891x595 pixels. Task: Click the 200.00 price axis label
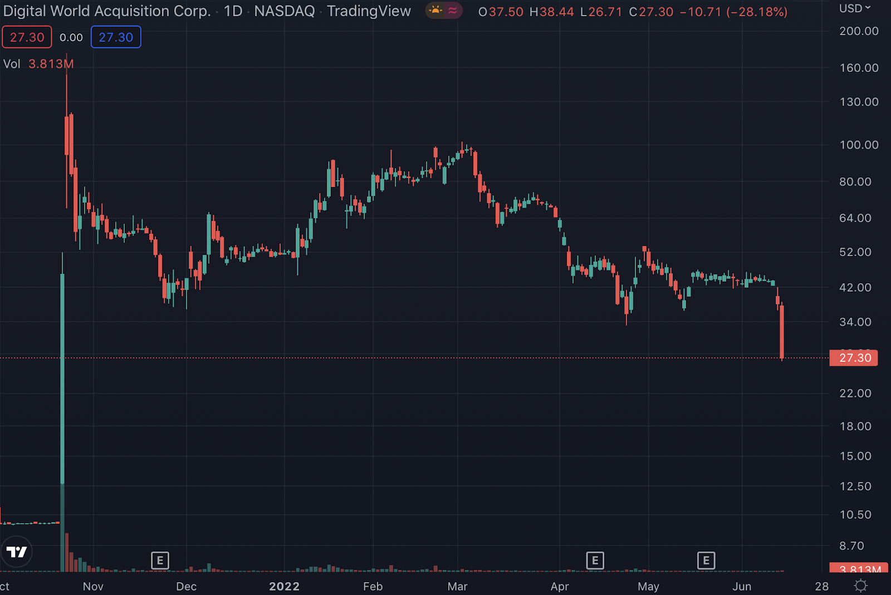[x=859, y=31]
